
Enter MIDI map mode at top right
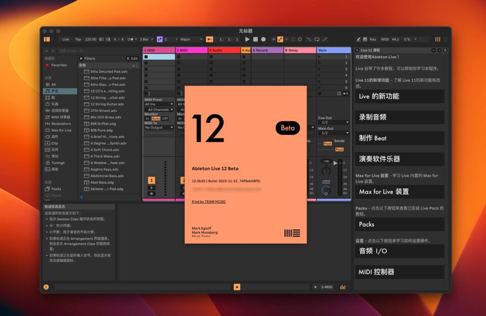pos(385,39)
